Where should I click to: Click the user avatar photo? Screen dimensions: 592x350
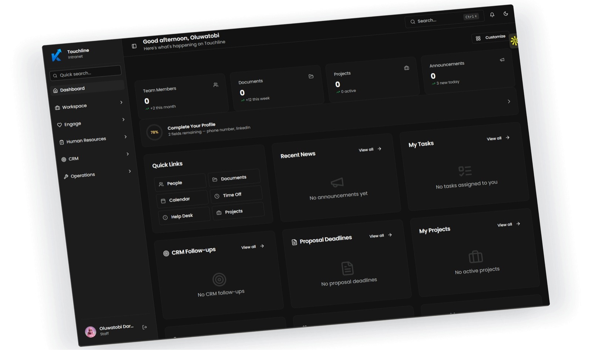(91, 332)
